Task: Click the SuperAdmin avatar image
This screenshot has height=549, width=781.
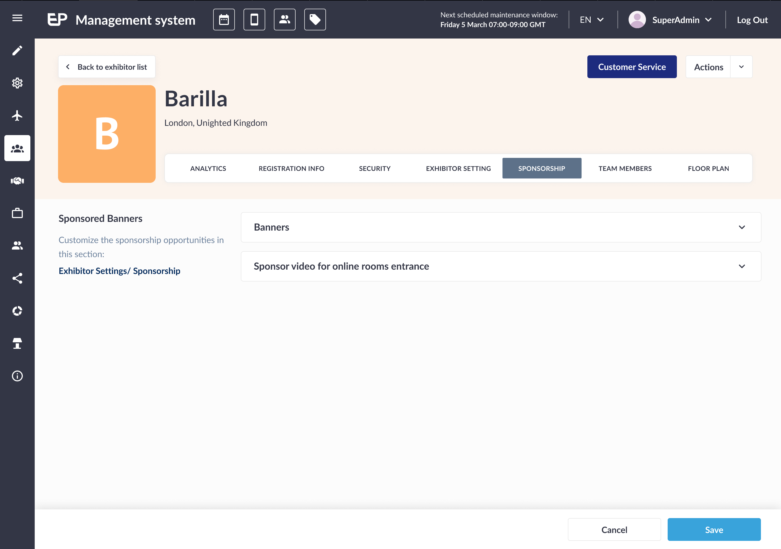Action: (637, 20)
